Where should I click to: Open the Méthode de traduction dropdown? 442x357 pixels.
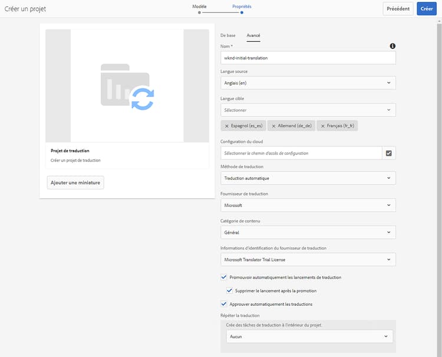coord(308,178)
